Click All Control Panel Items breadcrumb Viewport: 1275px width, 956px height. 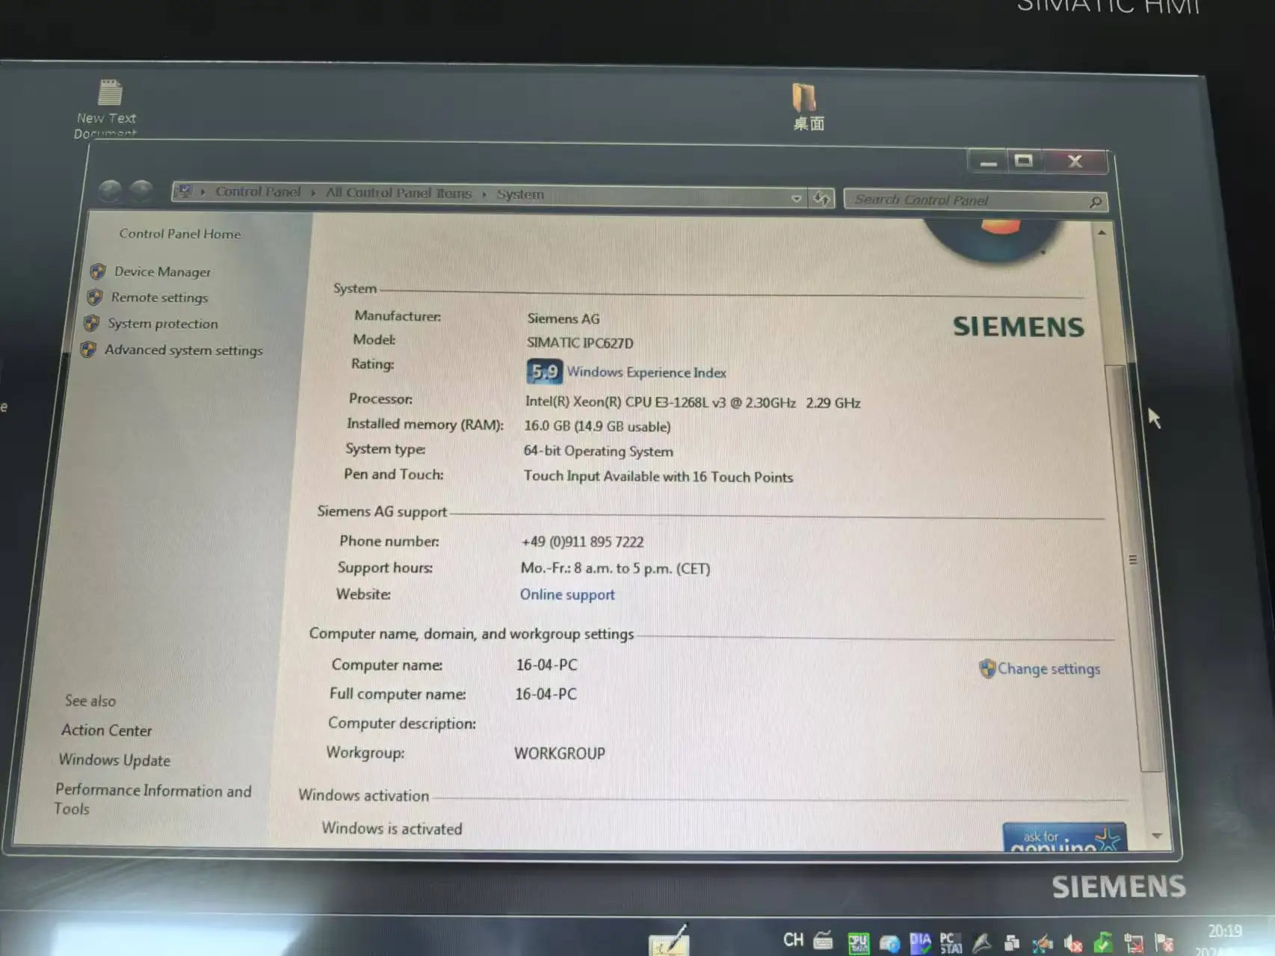pos(398,193)
